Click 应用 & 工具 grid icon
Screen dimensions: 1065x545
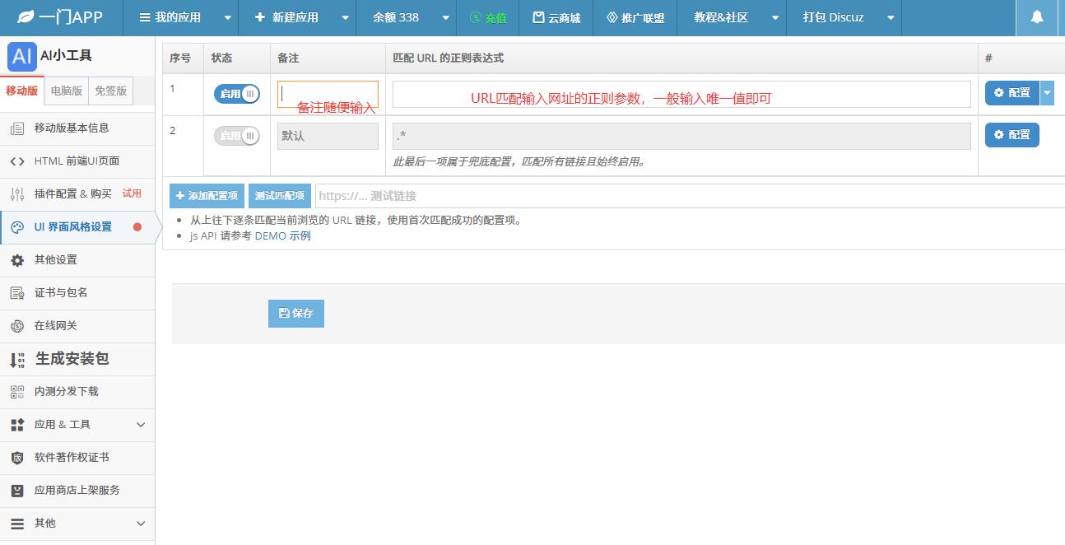pos(17,425)
